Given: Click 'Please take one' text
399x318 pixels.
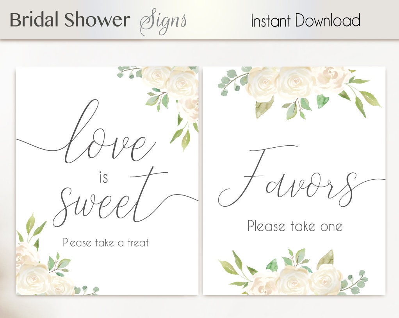Looking at the screenshot, I should click(295, 226).
